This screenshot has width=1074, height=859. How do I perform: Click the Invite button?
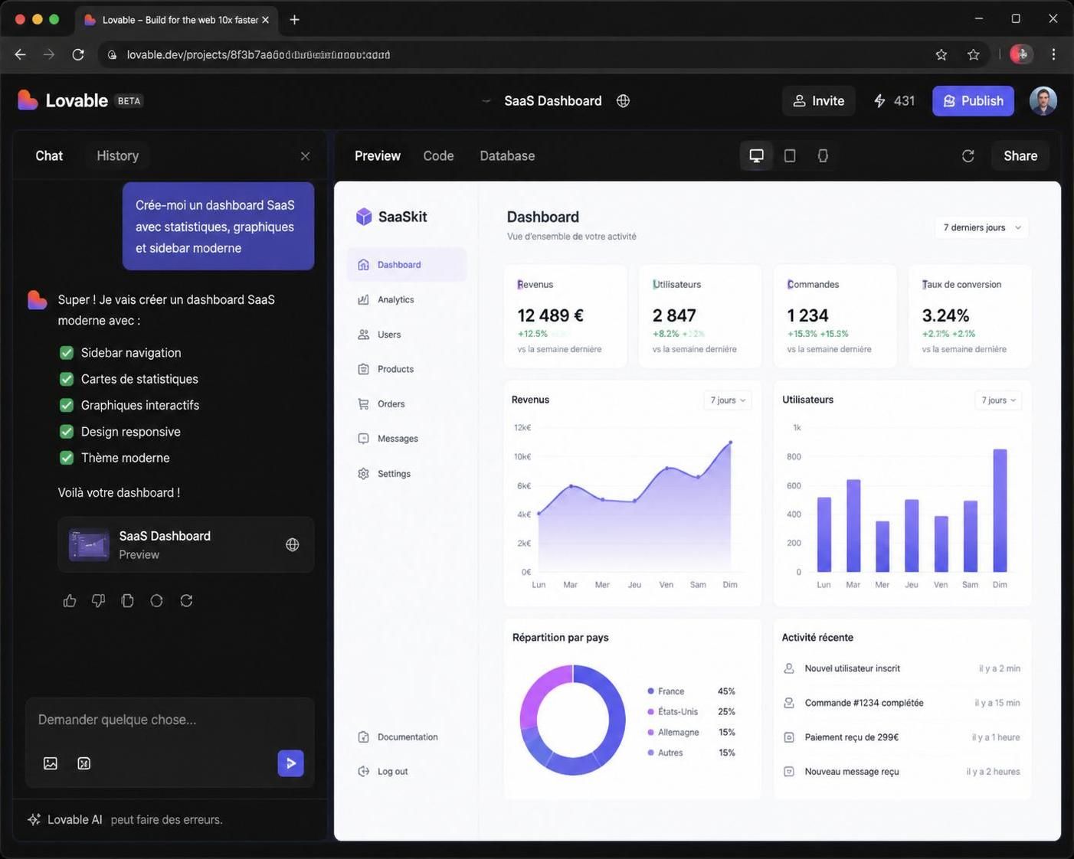point(818,101)
